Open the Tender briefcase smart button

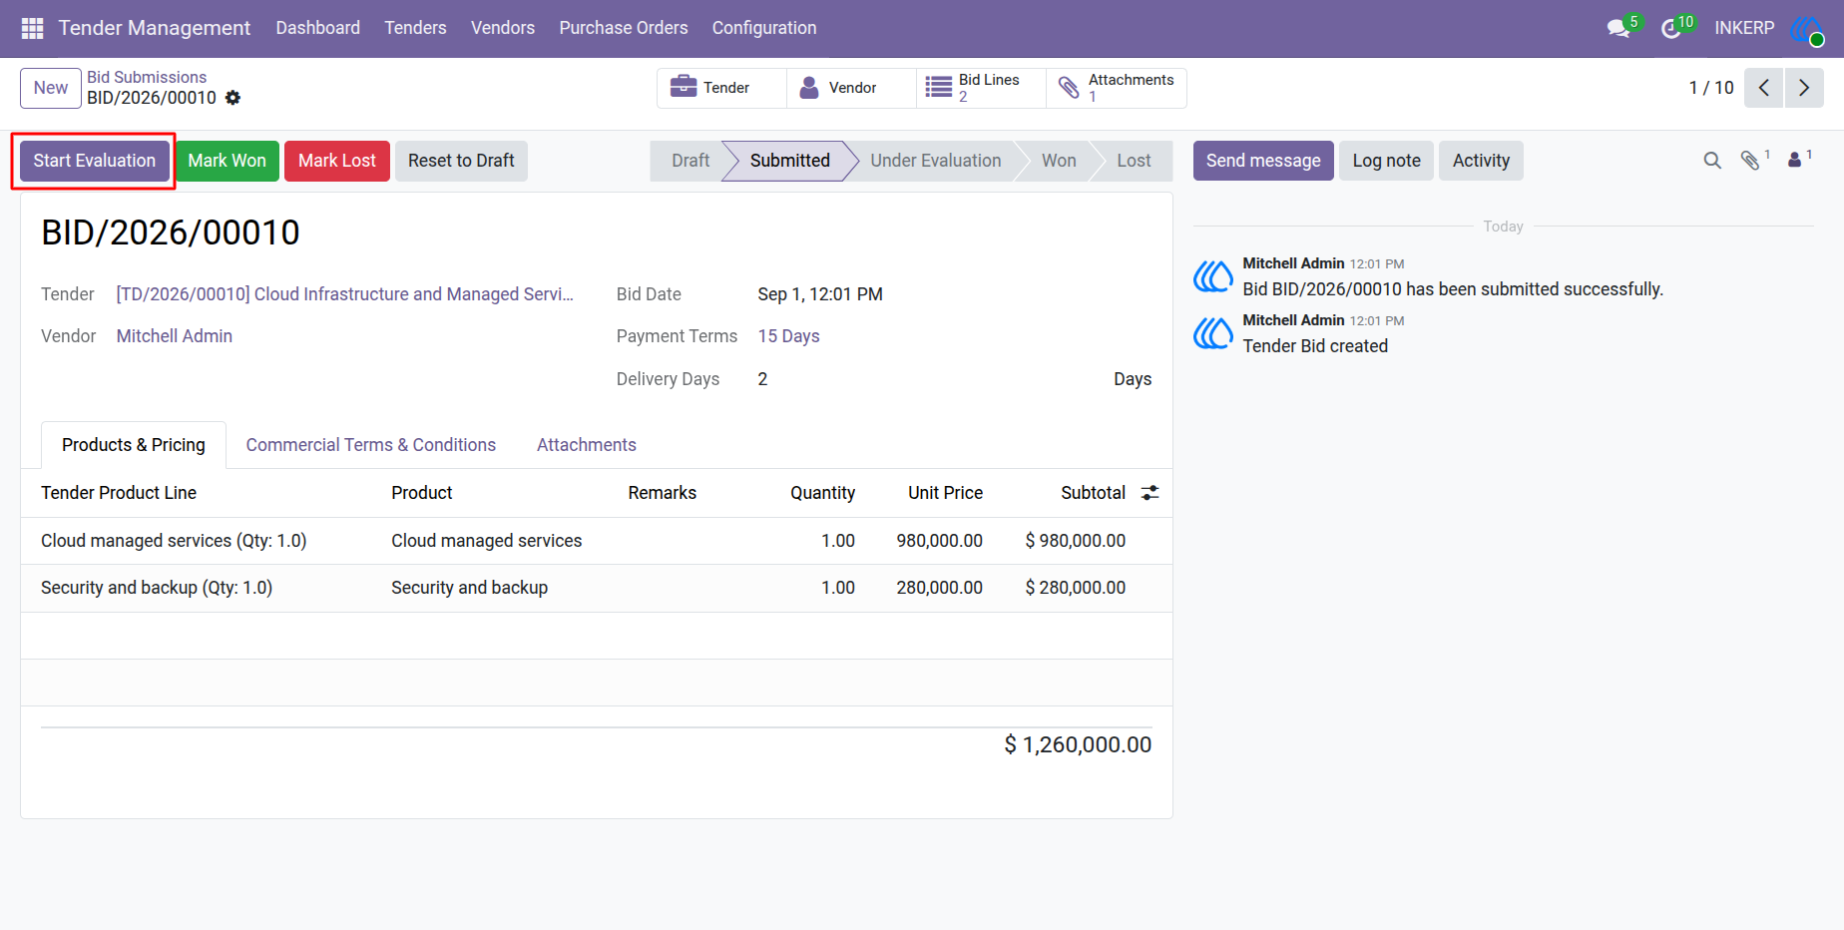pos(721,88)
